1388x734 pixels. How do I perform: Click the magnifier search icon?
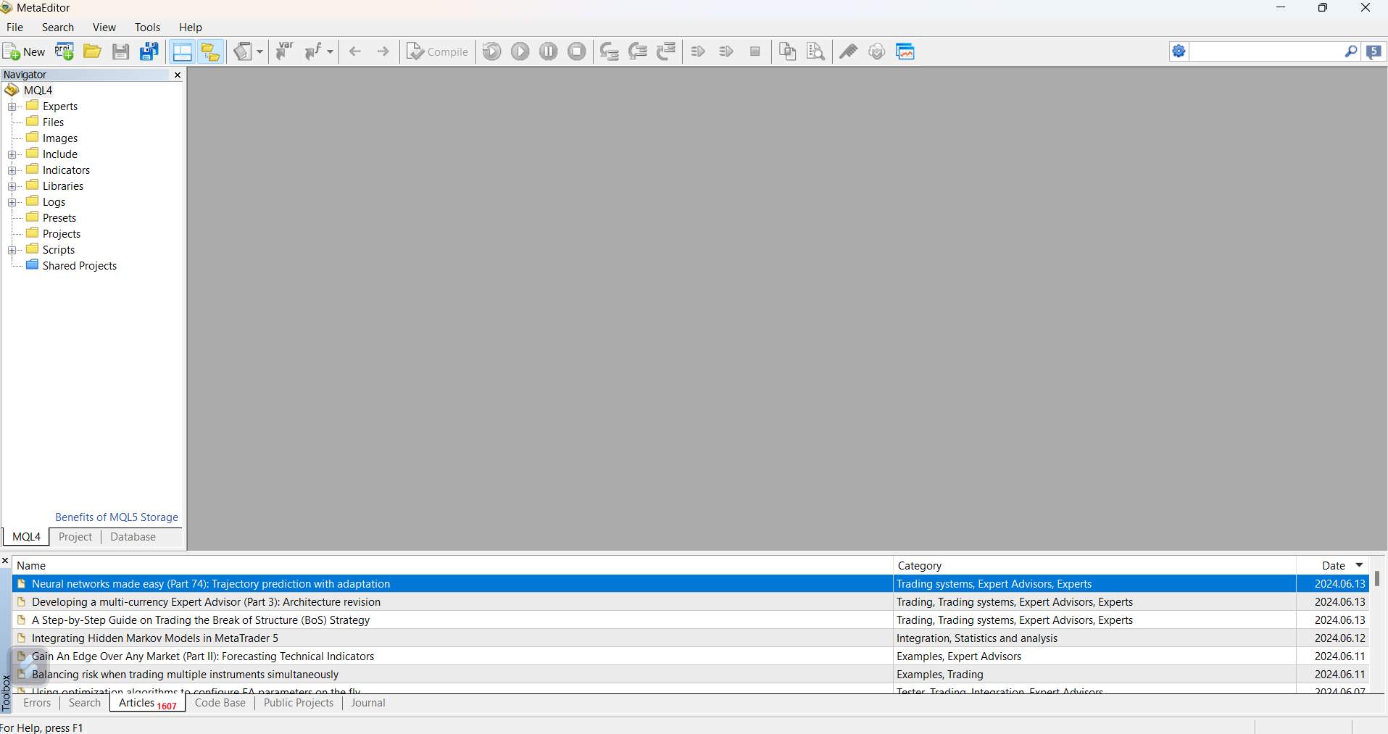tap(1351, 51)
